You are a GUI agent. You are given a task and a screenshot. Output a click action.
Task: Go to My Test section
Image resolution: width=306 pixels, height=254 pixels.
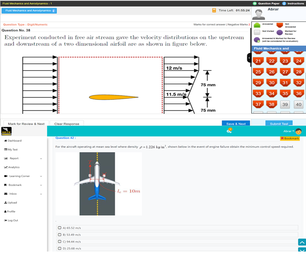(13, 149)
